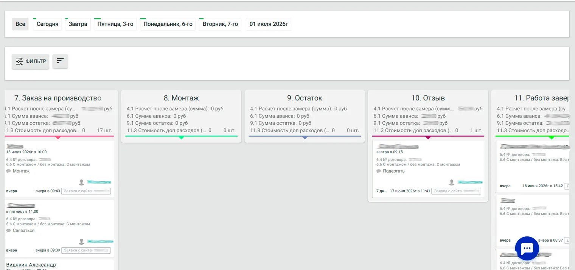575x270 pixels.
Task: Pick the 01 июля 2026г date button
Action: [269, 24]
